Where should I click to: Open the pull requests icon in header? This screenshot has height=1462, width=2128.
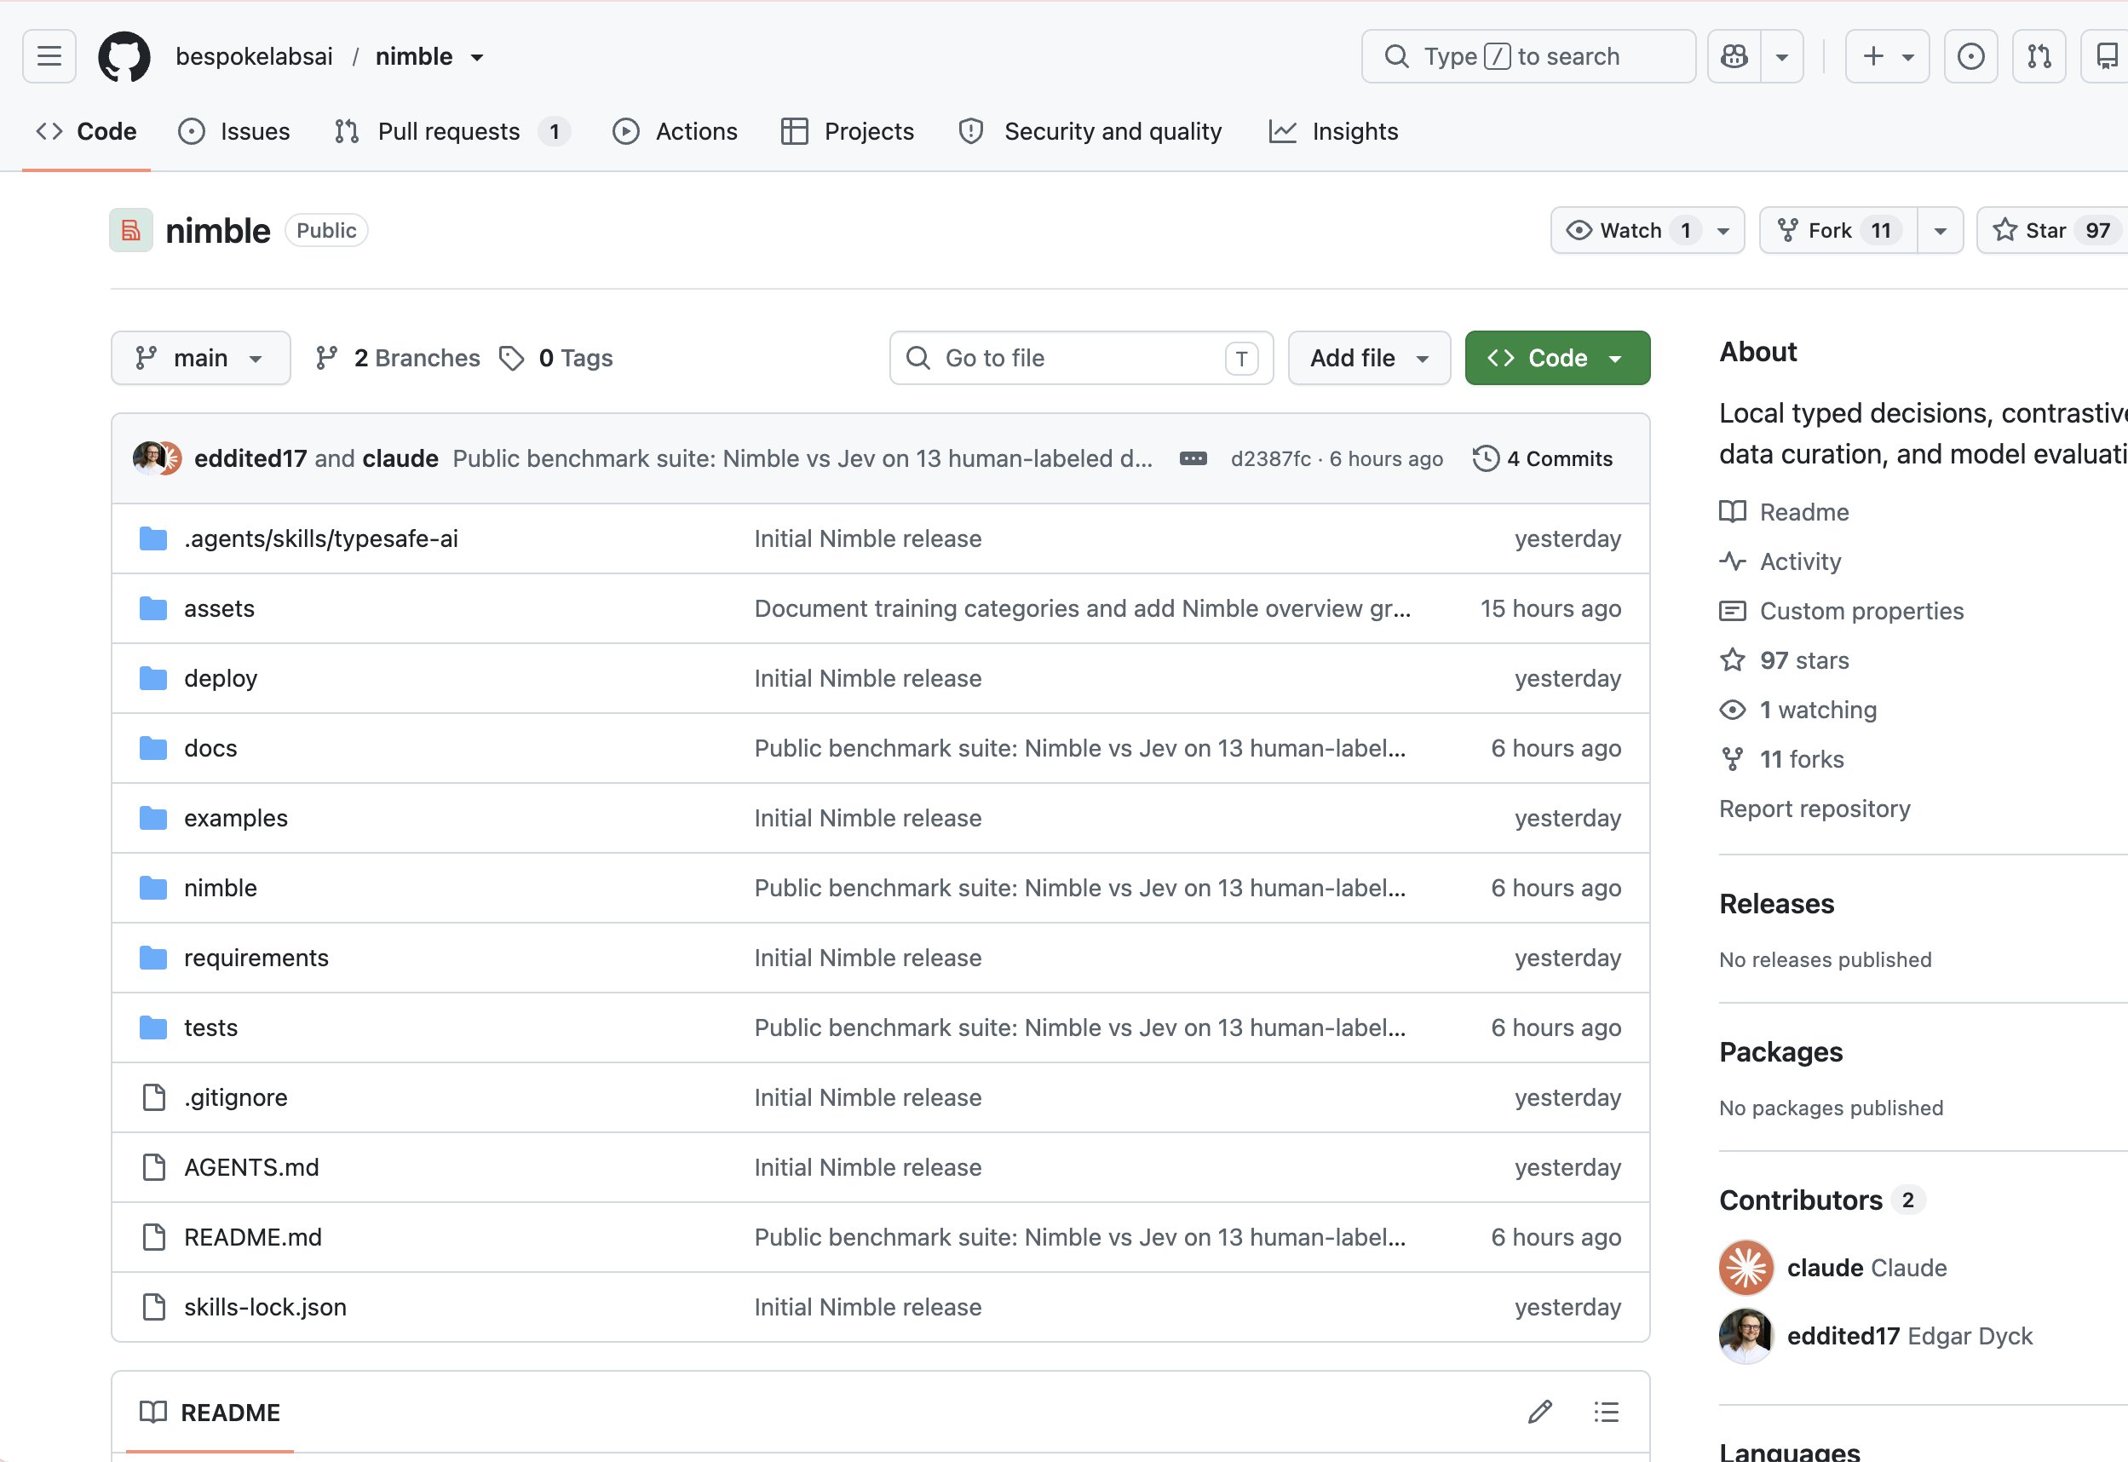point(2039,57)
